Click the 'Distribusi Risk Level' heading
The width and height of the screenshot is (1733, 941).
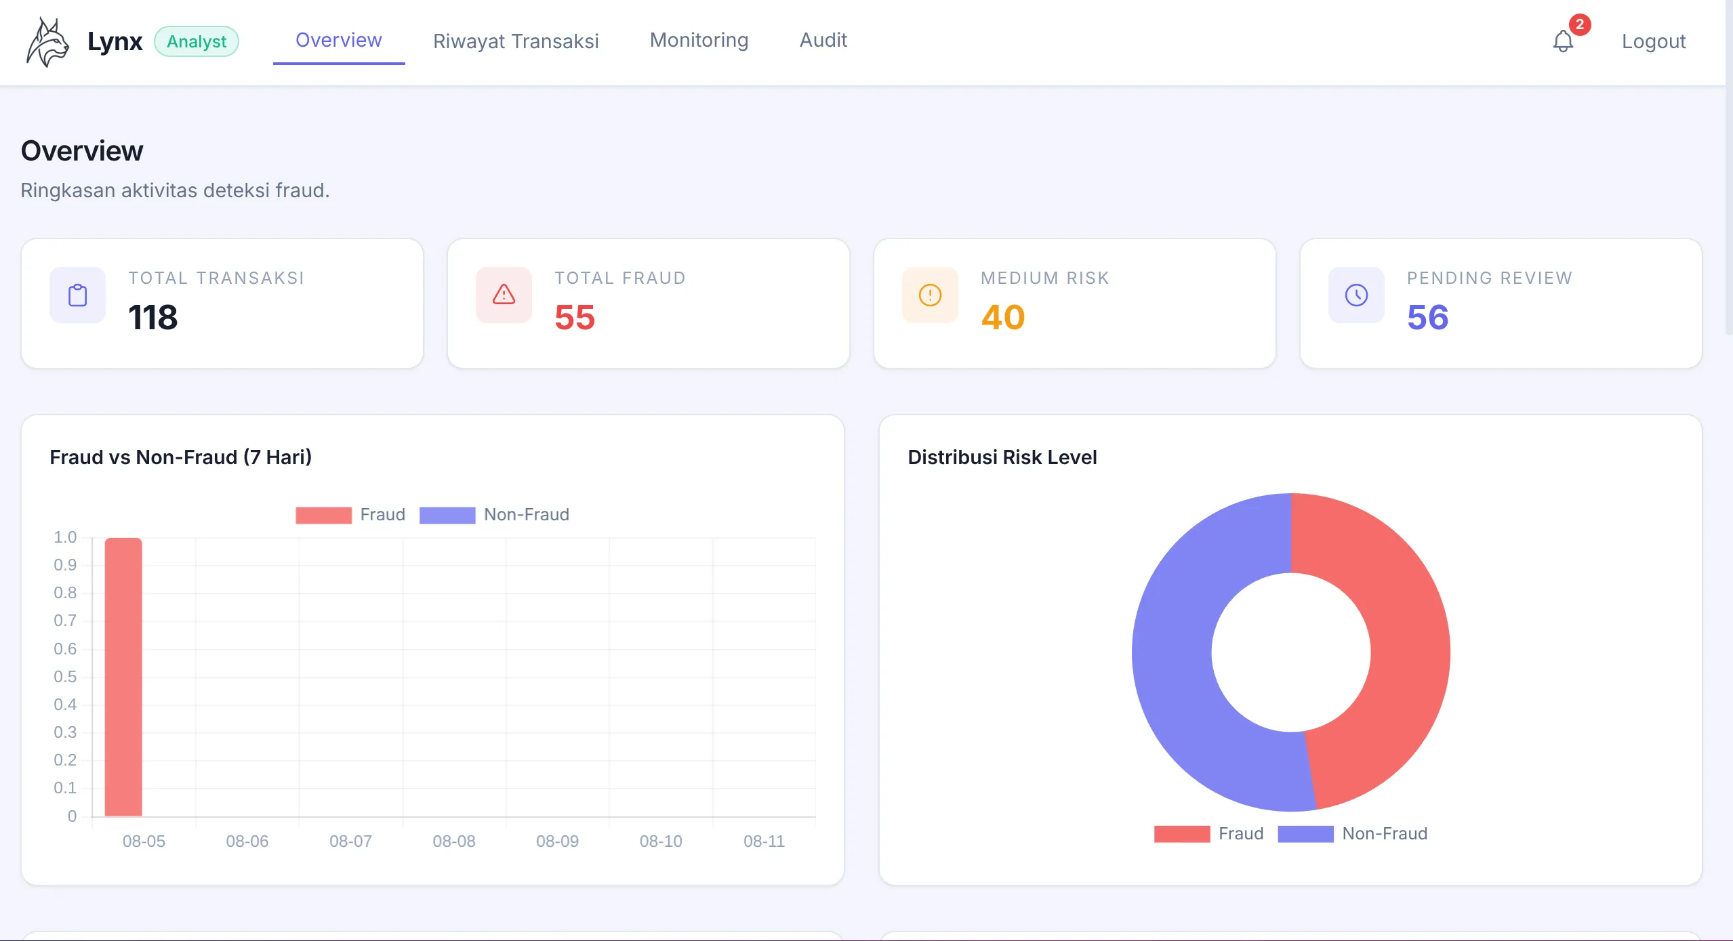pos(1002,457)
